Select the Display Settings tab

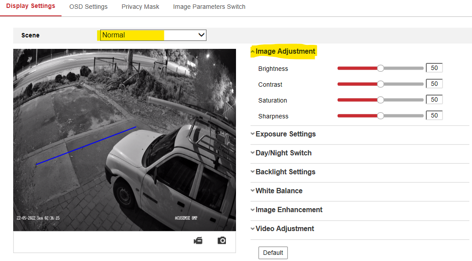point(31,6)
